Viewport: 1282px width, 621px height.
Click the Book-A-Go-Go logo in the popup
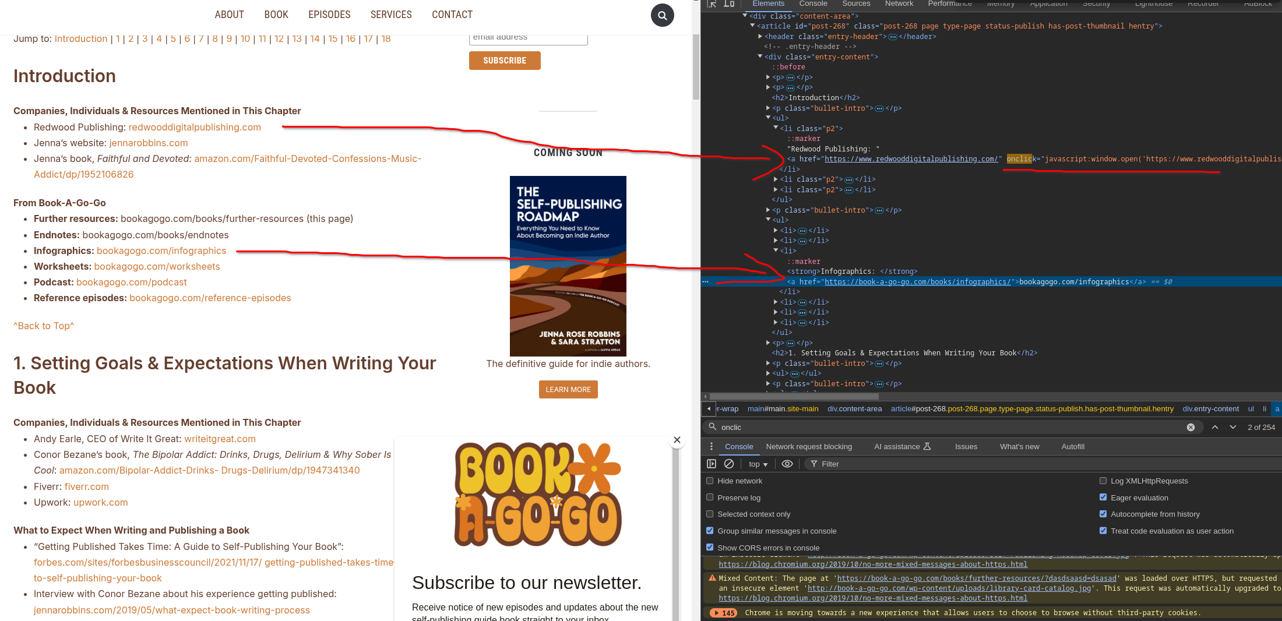[x=538, y=495]
